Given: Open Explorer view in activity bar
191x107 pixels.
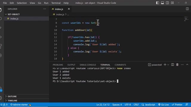Looking at the screenshot, I should pyautogui.click(x=1, y=10).
